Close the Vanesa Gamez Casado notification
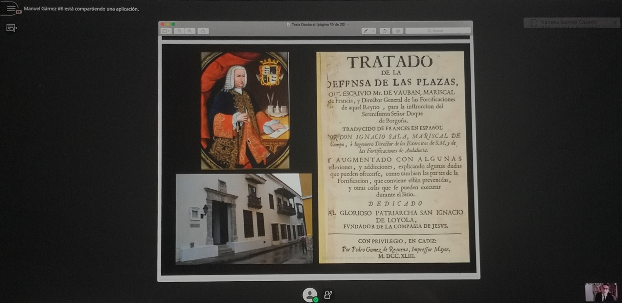 pyautogui.click(x=615, y=23)
